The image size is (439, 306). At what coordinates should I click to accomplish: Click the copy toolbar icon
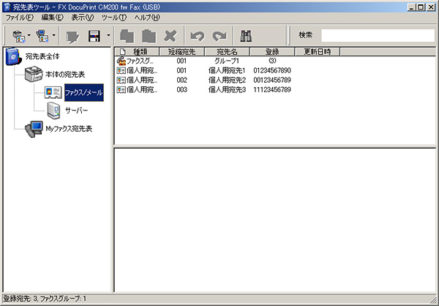(127, 35)
